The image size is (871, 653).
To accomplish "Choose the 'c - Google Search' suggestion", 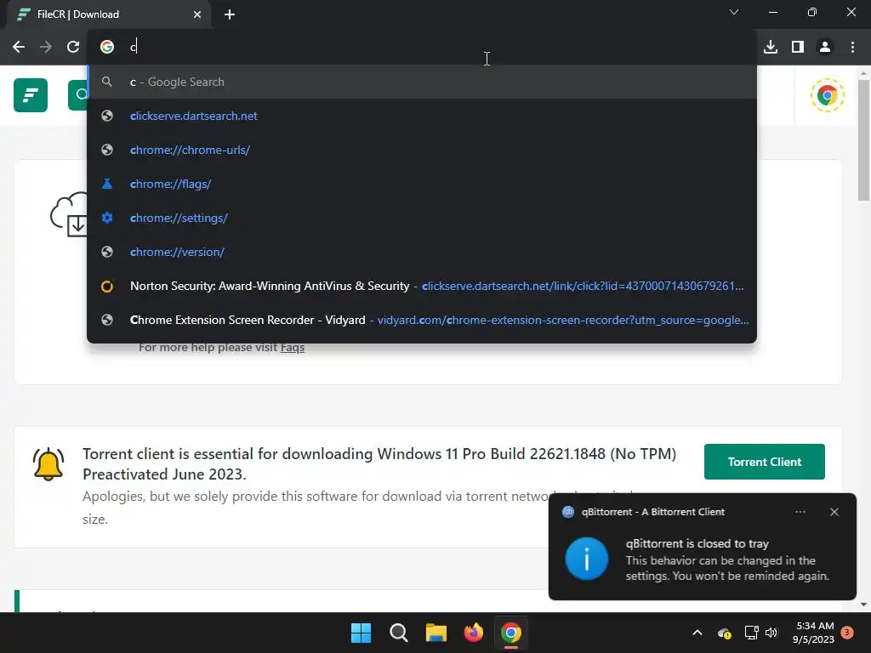I will (422, 82).
